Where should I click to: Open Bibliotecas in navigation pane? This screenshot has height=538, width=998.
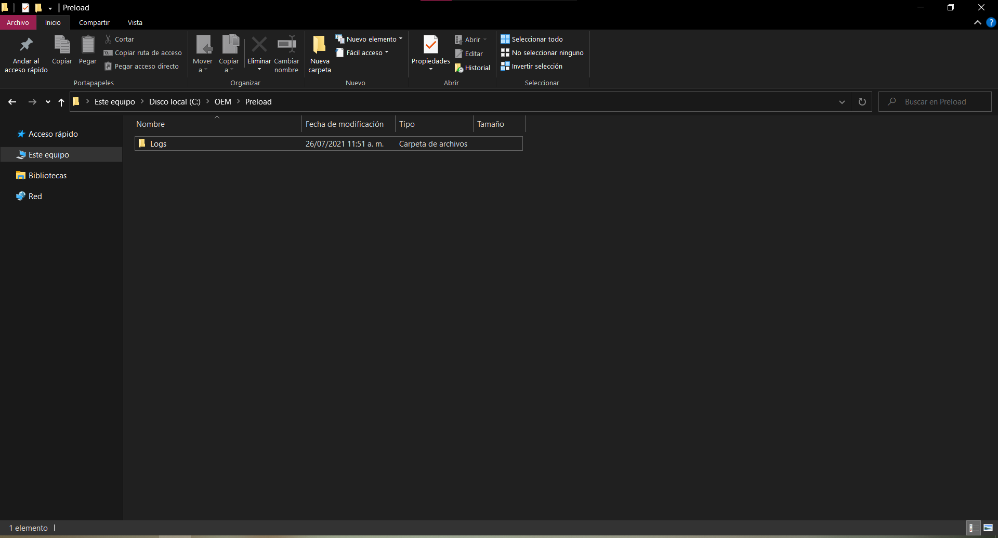pyautogui.click(x=42, y=176)
